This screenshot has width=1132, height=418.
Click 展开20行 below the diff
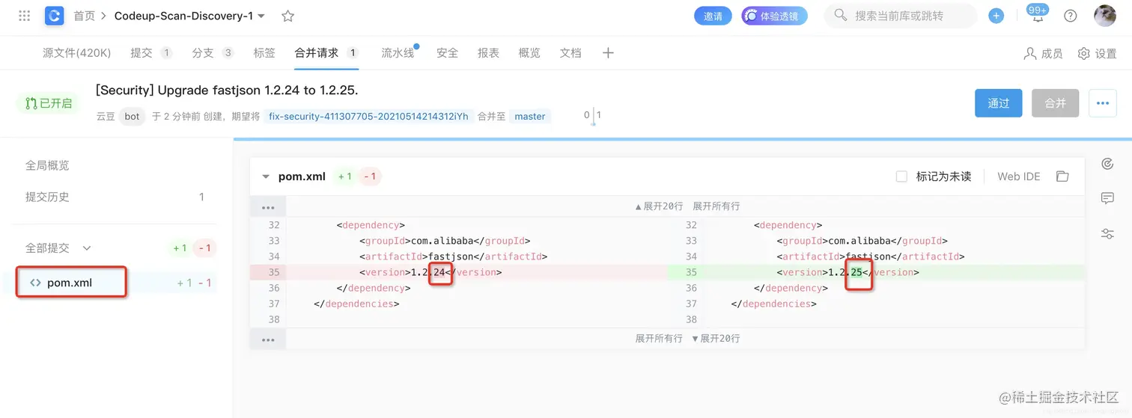click(x=716, y=339)
